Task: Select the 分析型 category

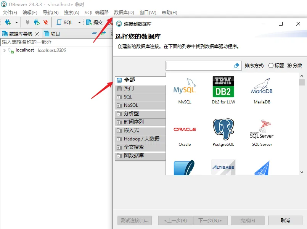Action: click(x=140, y=114)
